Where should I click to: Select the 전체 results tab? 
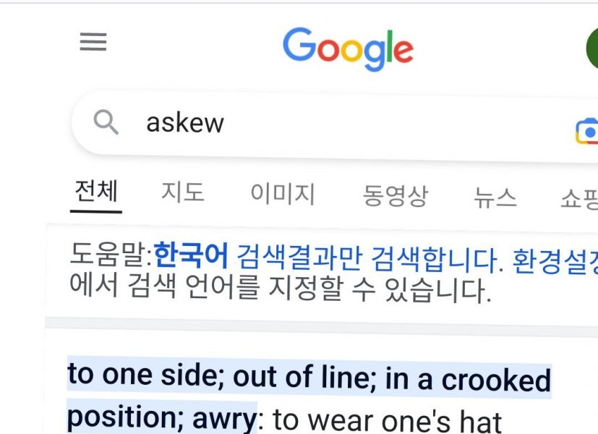(x=96, y=192)
